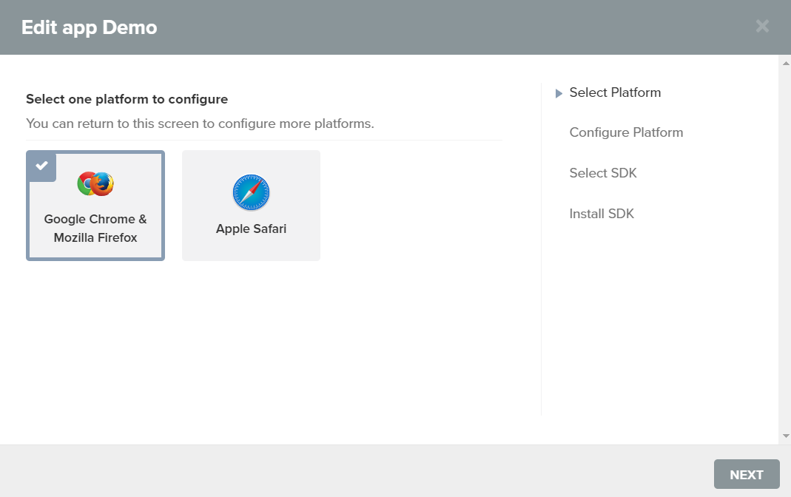Viewport: 791px width, 497px height.
Task: Click the "Edit app Demo" dialog title
Action: point(89,27)
